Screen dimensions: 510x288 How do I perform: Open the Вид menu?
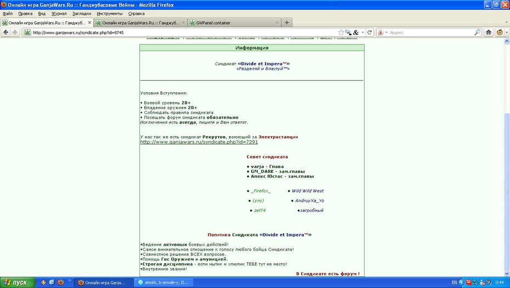tap(42, 14)
